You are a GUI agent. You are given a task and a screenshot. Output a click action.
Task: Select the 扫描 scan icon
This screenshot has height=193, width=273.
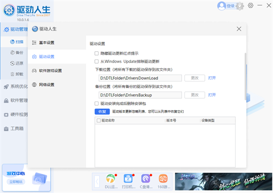(12, 42)
